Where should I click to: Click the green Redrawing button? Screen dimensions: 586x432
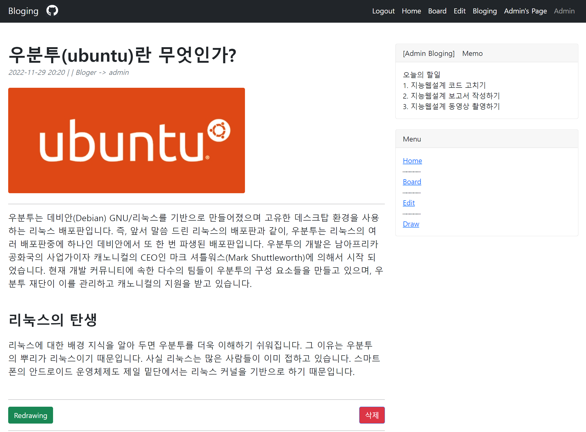[31, 415]
